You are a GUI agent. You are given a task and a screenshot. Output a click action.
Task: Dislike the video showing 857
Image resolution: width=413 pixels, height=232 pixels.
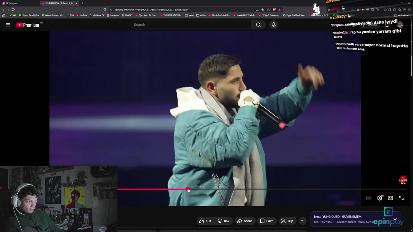coord(224,221)
